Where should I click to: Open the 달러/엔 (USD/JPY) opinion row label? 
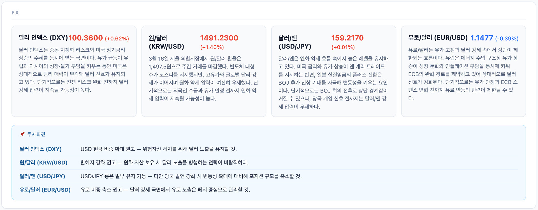[x=42, y=176]
